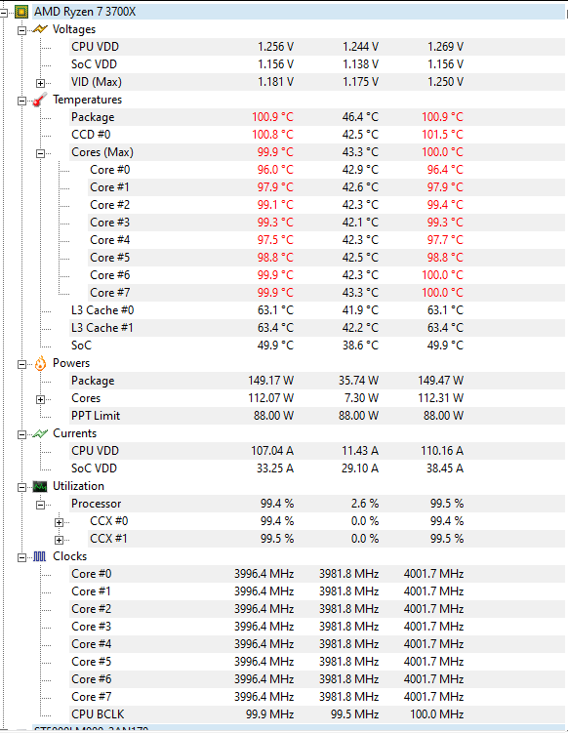Collapse the AMD Ryzen 7 3700X node

(3, 13)
